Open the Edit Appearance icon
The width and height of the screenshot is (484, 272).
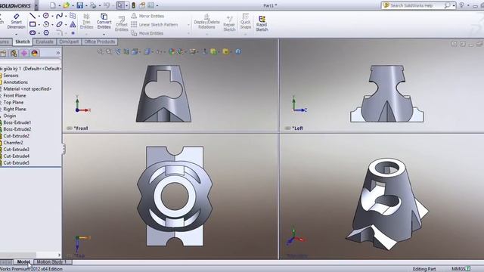point(172,51)
